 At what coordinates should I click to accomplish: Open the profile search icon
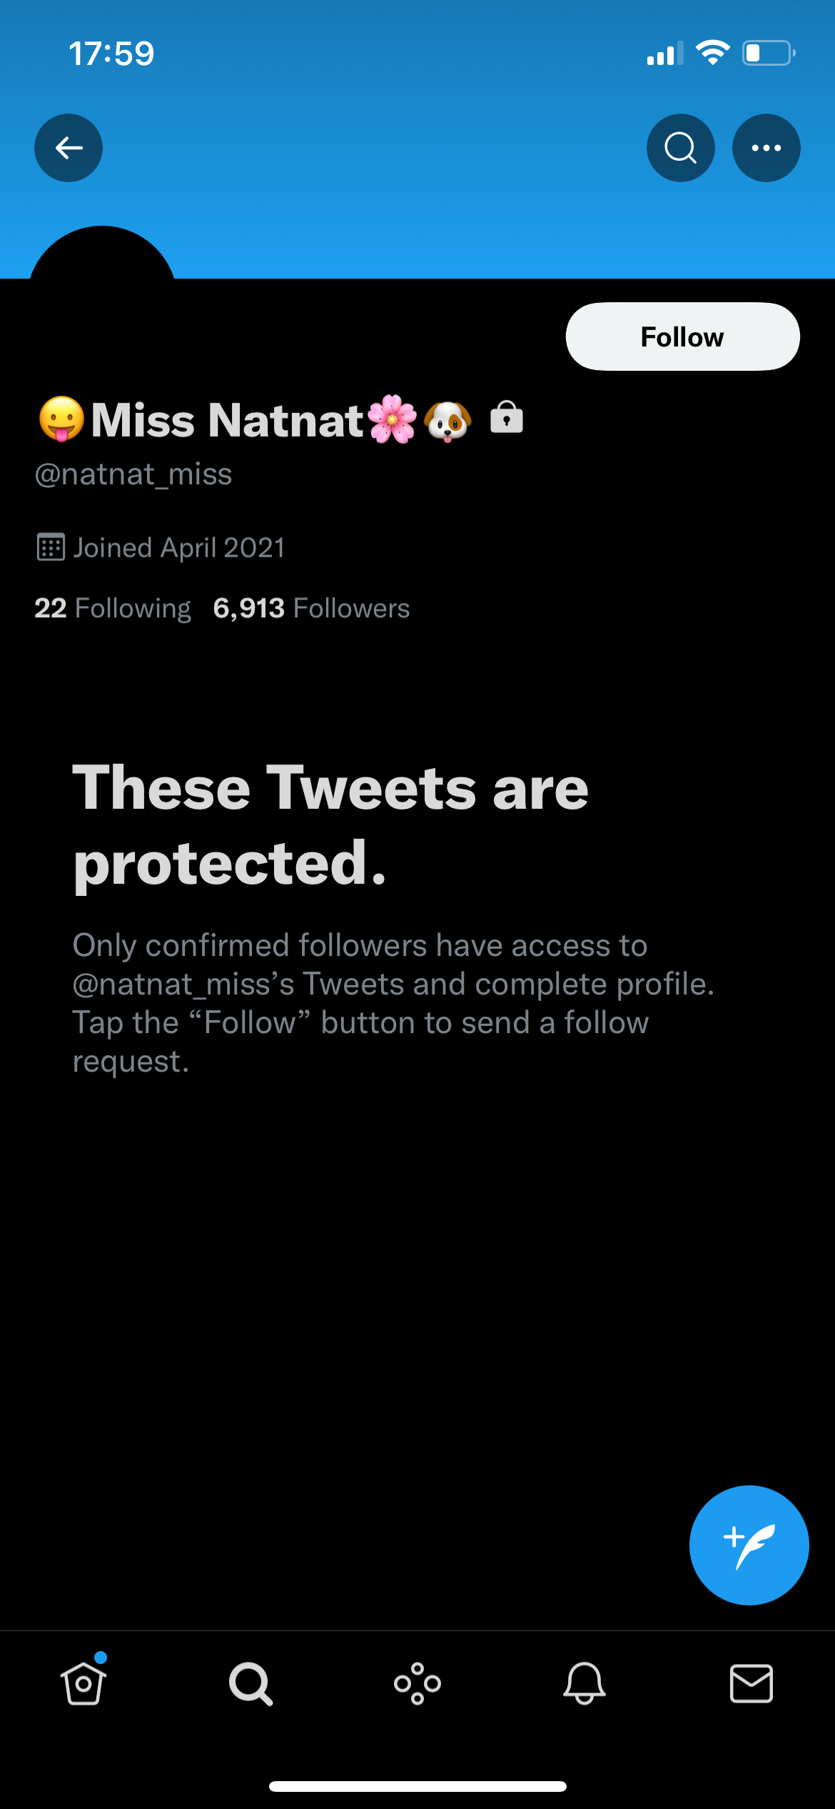pyautogui.click(x=680, y=148)
